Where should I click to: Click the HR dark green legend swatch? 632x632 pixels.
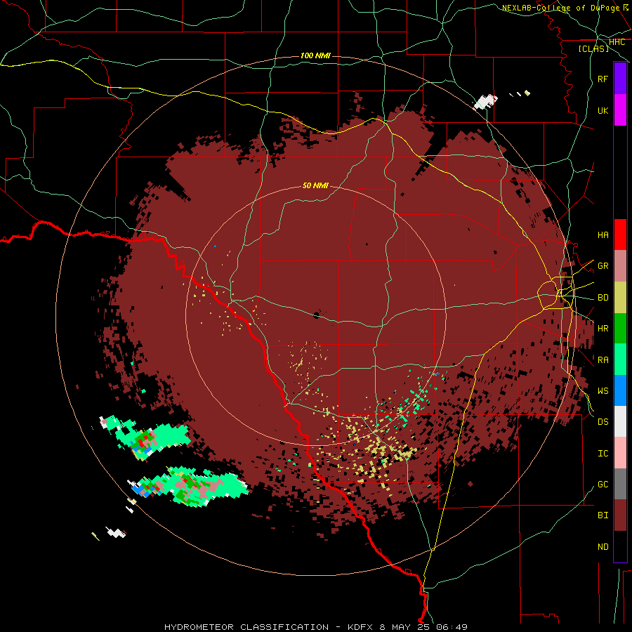tap(620, 329)
